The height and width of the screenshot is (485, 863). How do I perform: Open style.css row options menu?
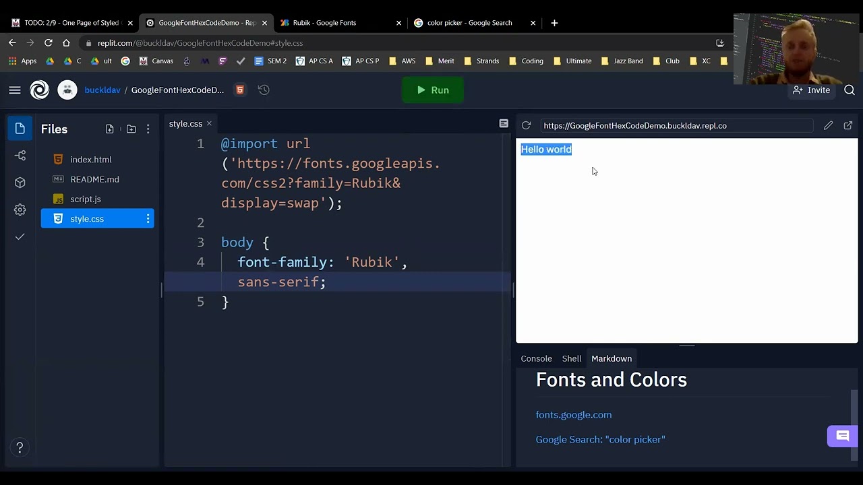point(148,219)
